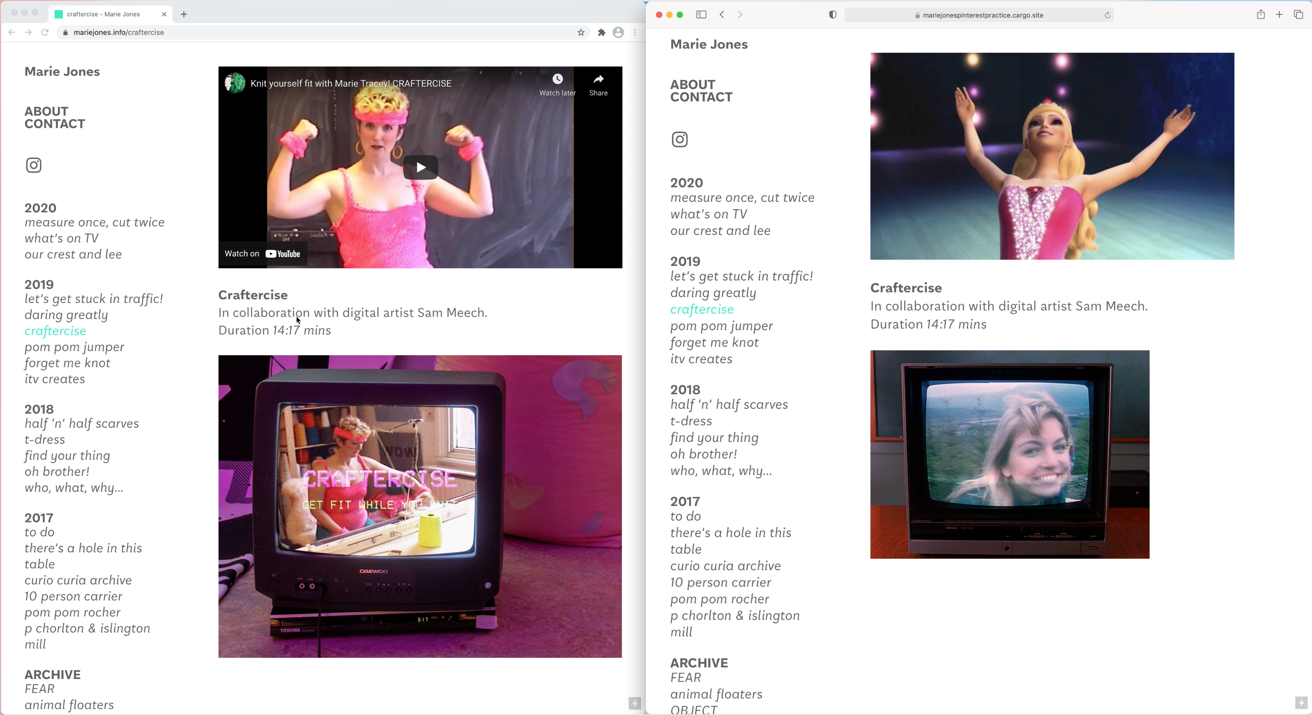Click the Chrome profile avatar icon

(618, 32)
